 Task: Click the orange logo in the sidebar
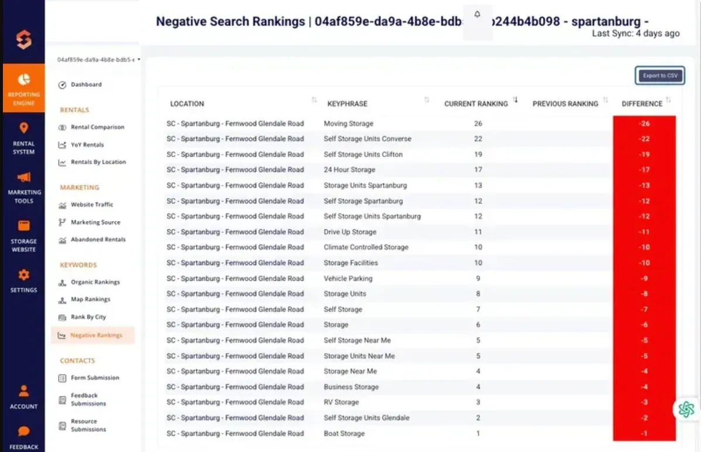23,39
